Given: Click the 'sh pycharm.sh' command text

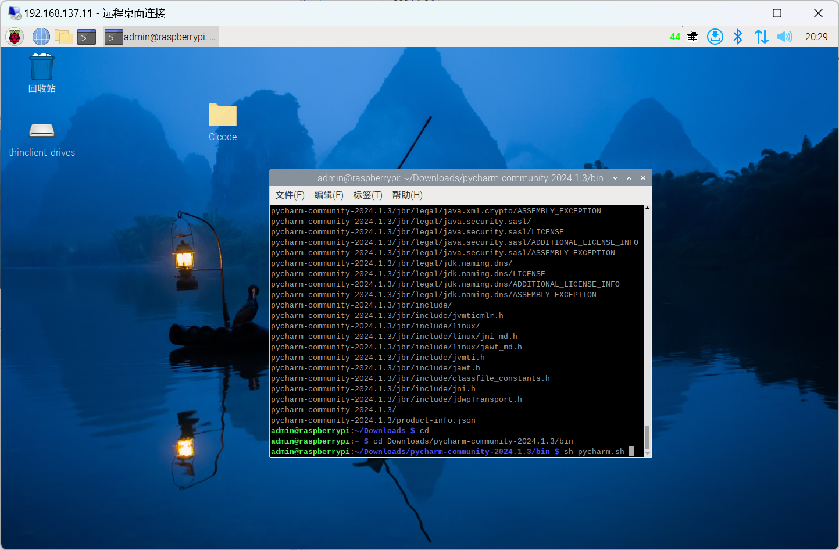Looking at the screenshot, I should [x=594, y=452].
